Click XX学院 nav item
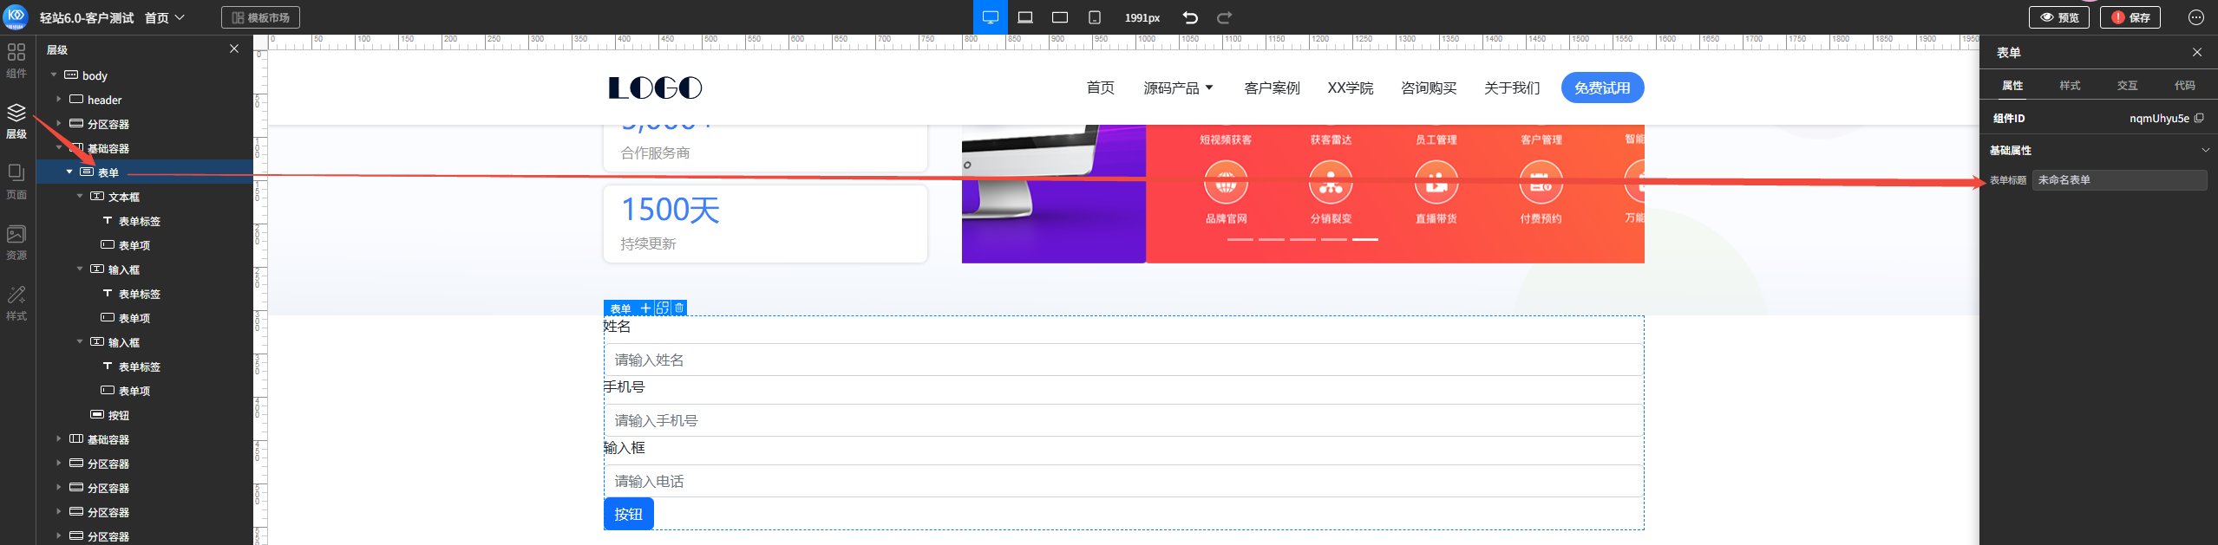Image resolution: width=2218 pixels, height=545 pixels. tap(1350, 88)
